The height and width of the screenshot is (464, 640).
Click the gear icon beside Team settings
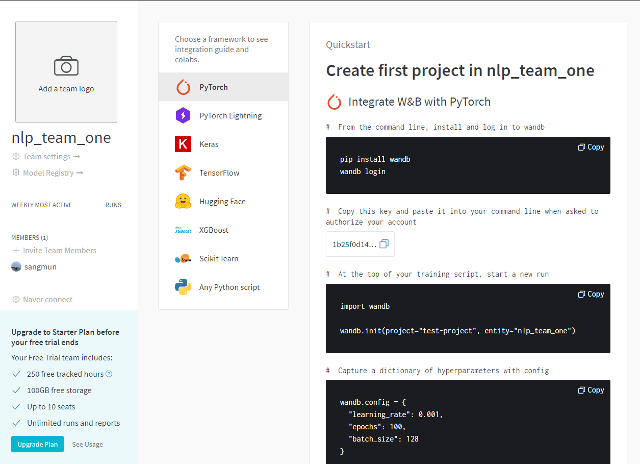coord(16,157)
